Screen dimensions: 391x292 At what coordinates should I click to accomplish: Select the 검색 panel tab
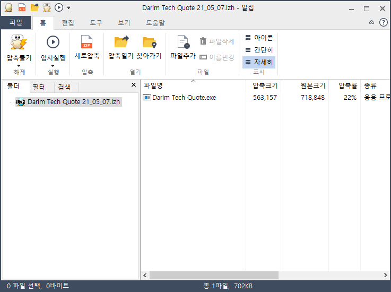coord(66,87)
